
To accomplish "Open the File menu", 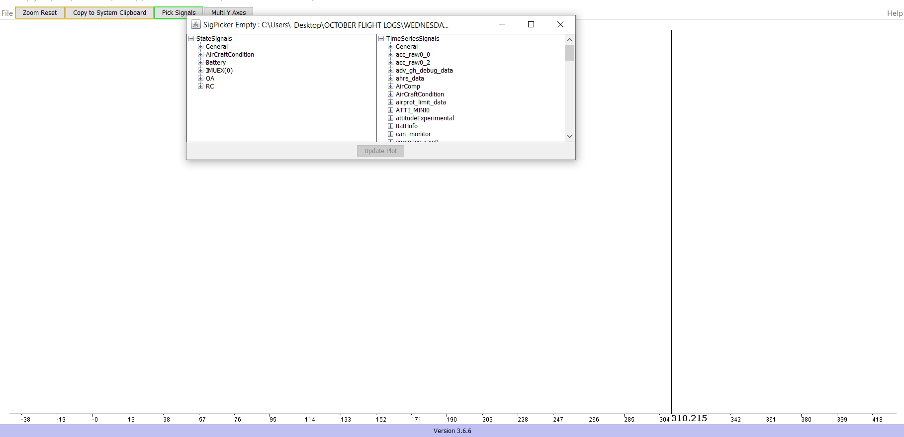I will tap(7, 13).
